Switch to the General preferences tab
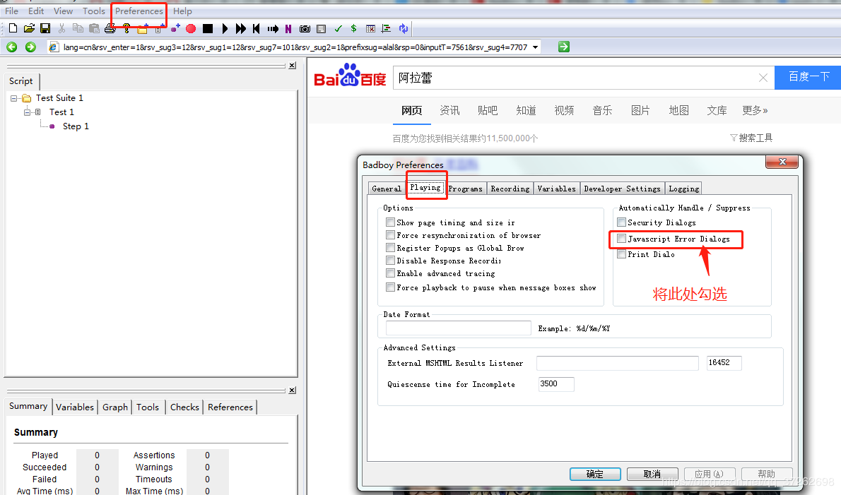Viewport: 841px width, 495px height. 386,189
